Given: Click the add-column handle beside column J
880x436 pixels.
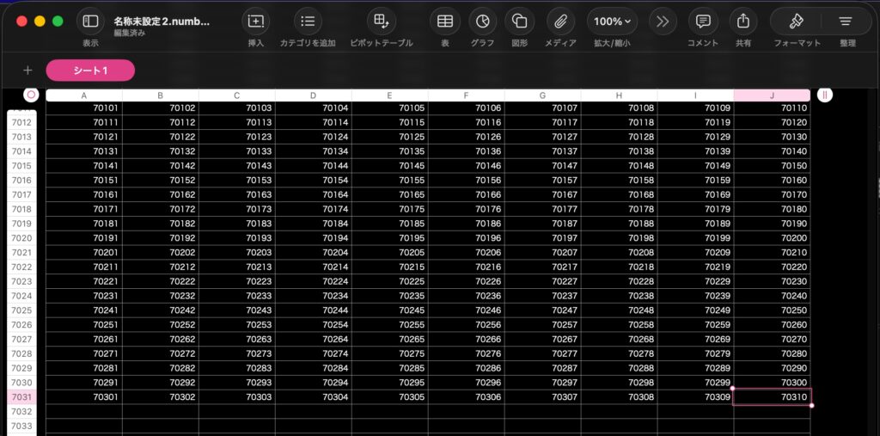Looking at the screenshot, I should [x=825, y=95].
